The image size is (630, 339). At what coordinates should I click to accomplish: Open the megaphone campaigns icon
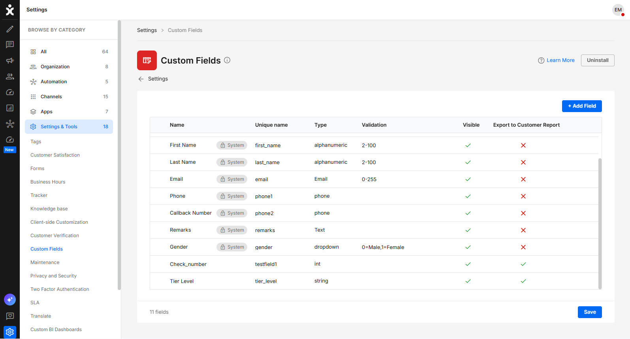[x=10, y=61]
